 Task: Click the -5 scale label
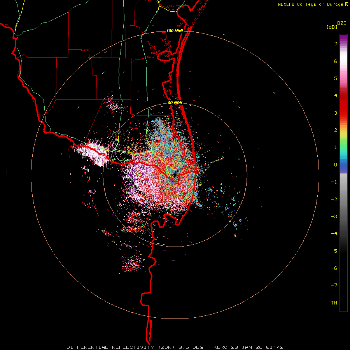pyautogui.click(x=334, y=251)
